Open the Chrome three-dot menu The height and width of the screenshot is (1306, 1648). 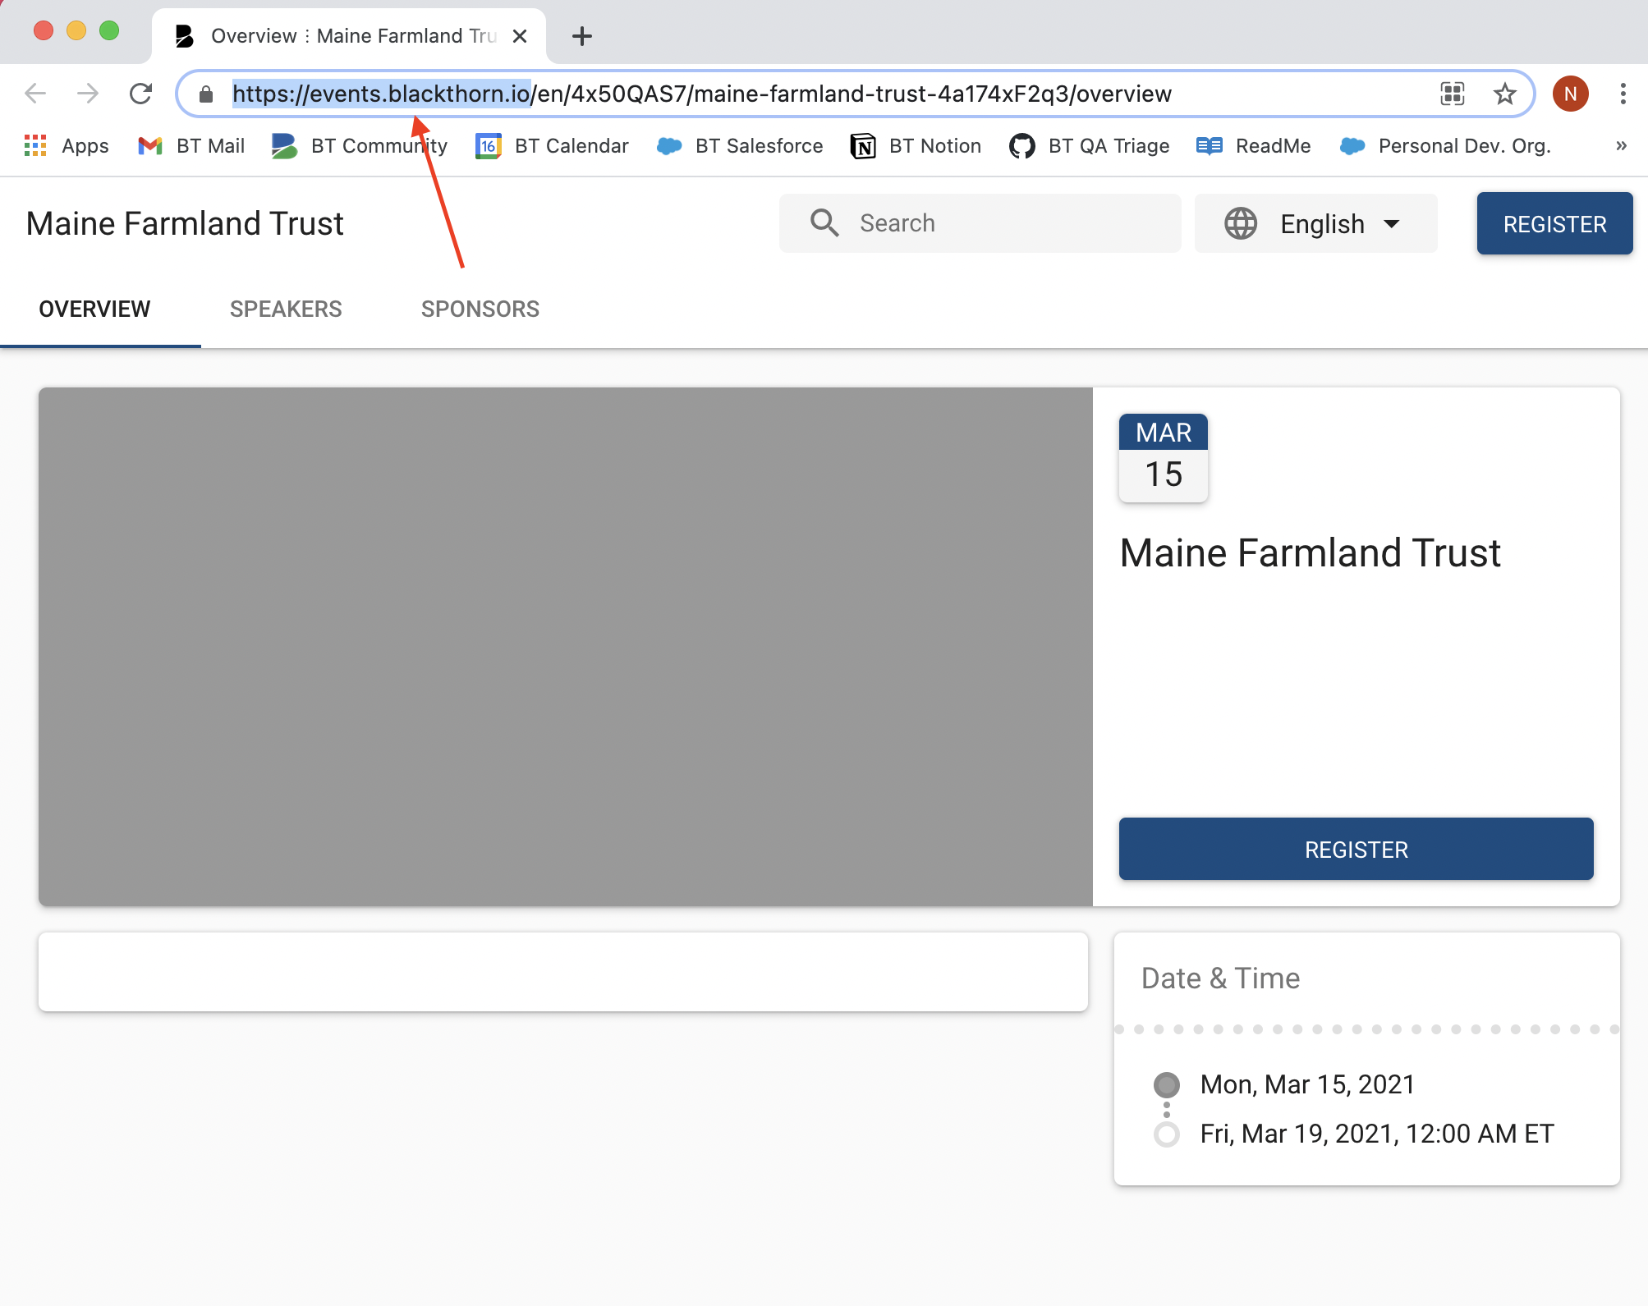[x=1623, y=94]
